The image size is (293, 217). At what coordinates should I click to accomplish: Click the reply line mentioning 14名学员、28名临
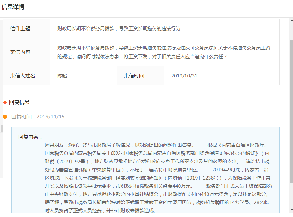tap(157, 203)
